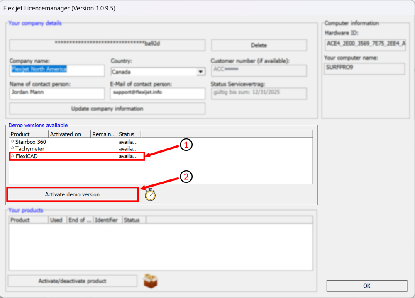Click the E-Mail of contact person field
415x298 pixels.
(x=157, y=94)
